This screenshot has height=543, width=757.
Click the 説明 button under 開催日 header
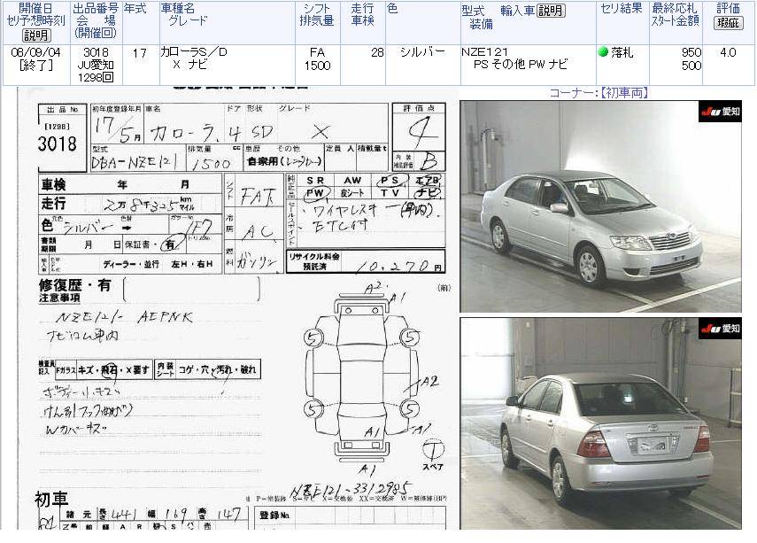pyautogui.click(x=36, y=35)
